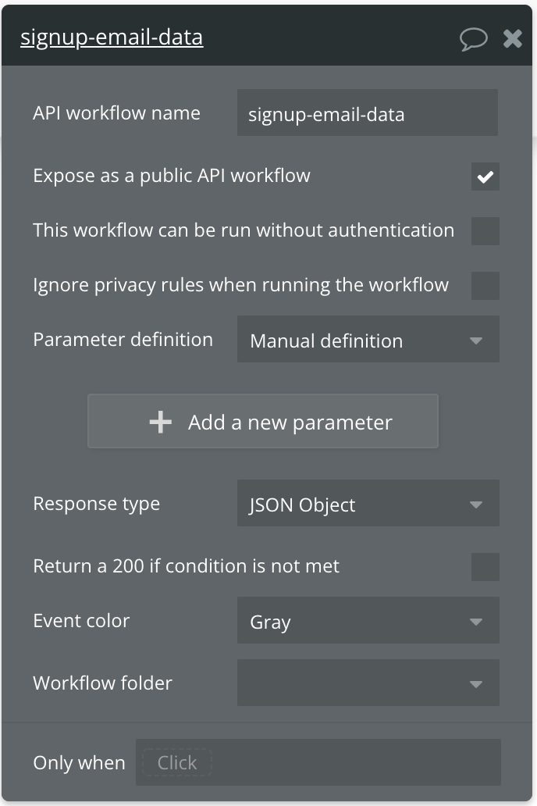537x806 pixels.
Task: Tick Ignore privacy rules checkbox
Action: 485,286
